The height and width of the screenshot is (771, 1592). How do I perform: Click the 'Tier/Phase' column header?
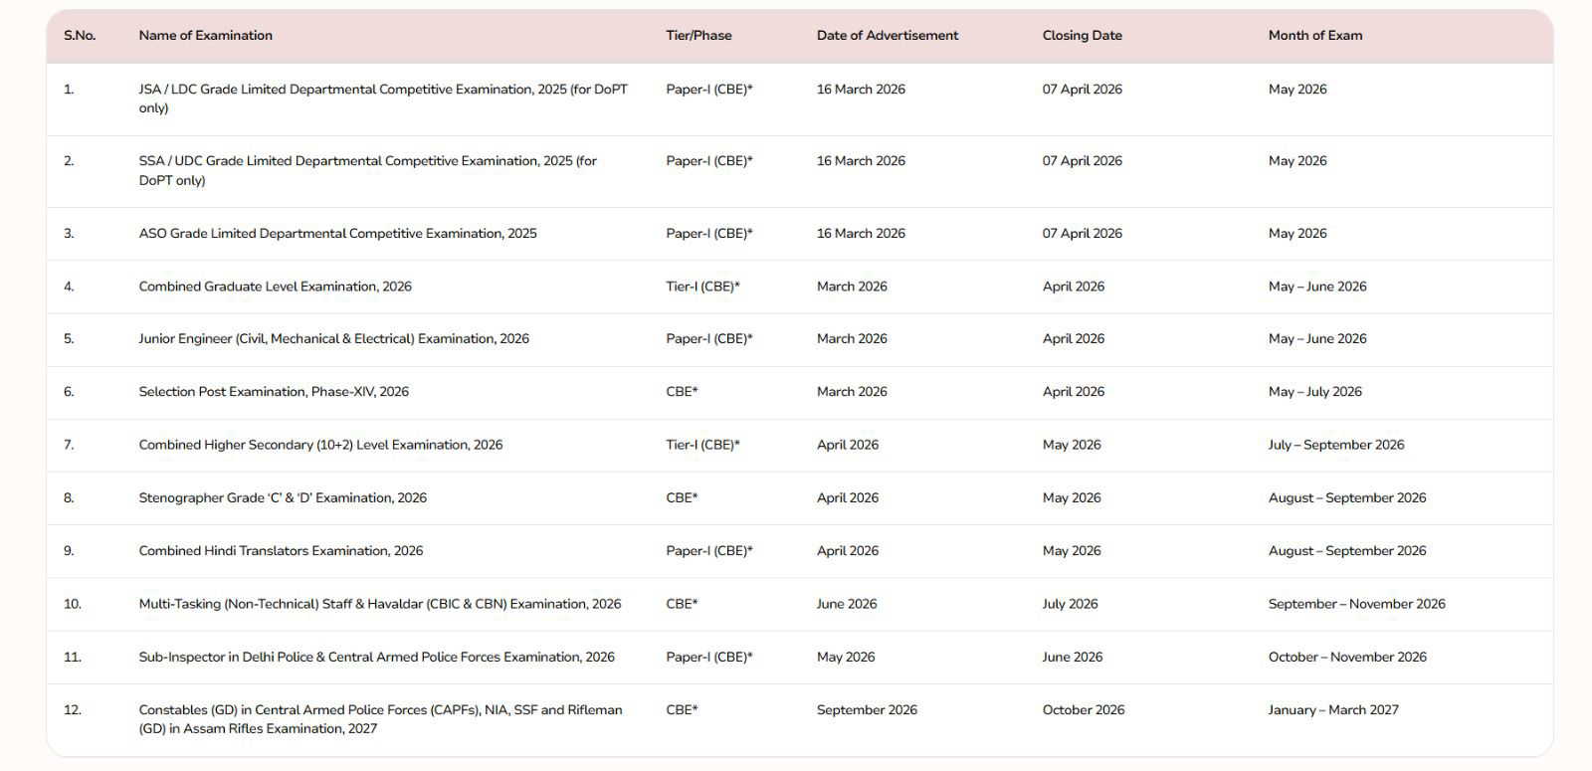(x=698, y=36)
